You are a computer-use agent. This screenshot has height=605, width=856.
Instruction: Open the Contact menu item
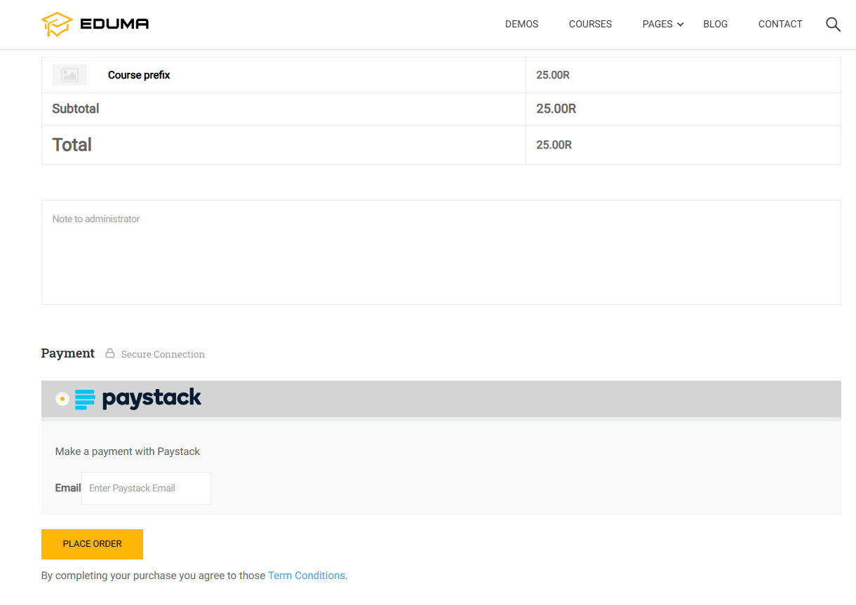point(780,24)
